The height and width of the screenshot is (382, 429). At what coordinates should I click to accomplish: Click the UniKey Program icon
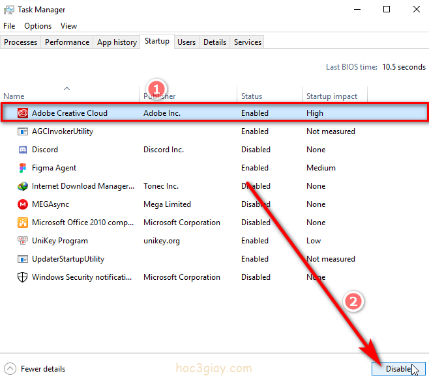click(x=22, y=241)
